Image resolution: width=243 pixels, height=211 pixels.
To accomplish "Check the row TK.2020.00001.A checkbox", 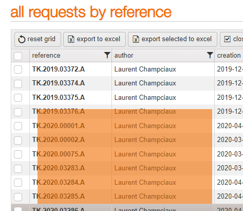I will (x=18, y=126).
